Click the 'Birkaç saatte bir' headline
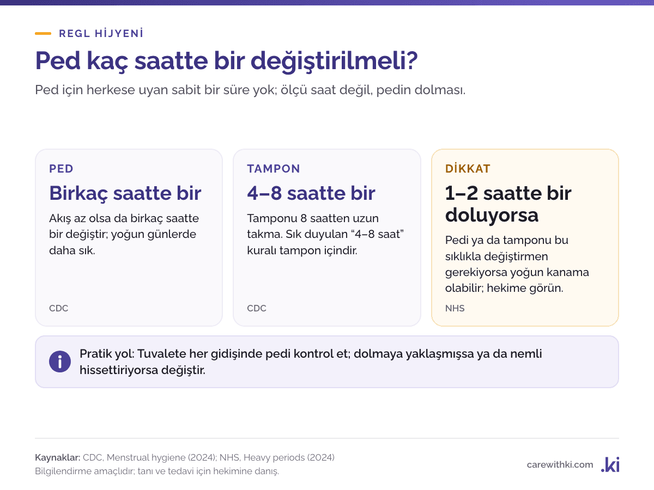The height and width of the screenshot is (490, 654). coord(125,193)
